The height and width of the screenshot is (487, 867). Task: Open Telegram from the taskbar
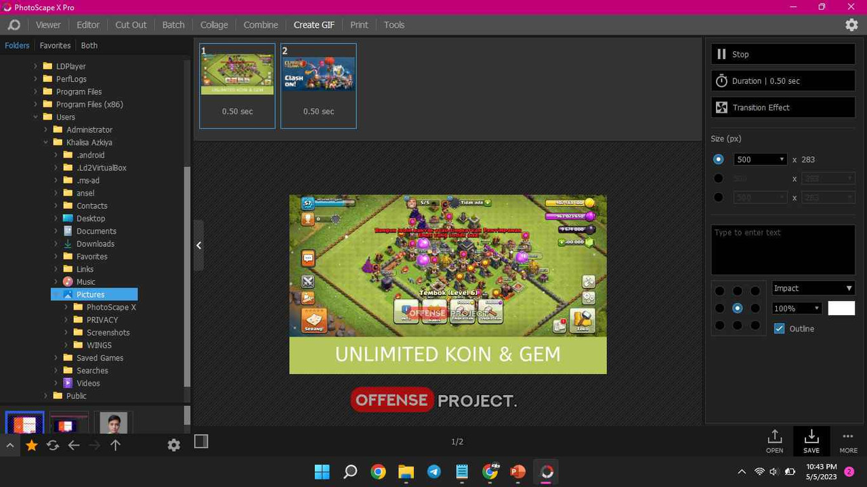(434, 471)
